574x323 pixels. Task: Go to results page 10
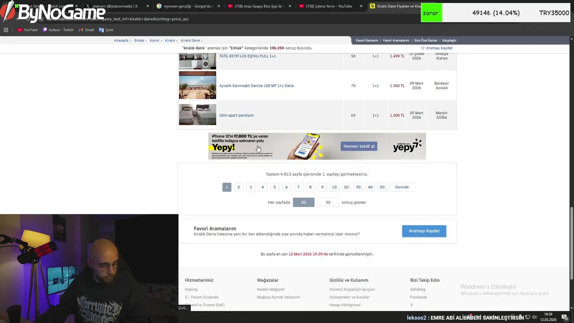(x=335, y=187)
